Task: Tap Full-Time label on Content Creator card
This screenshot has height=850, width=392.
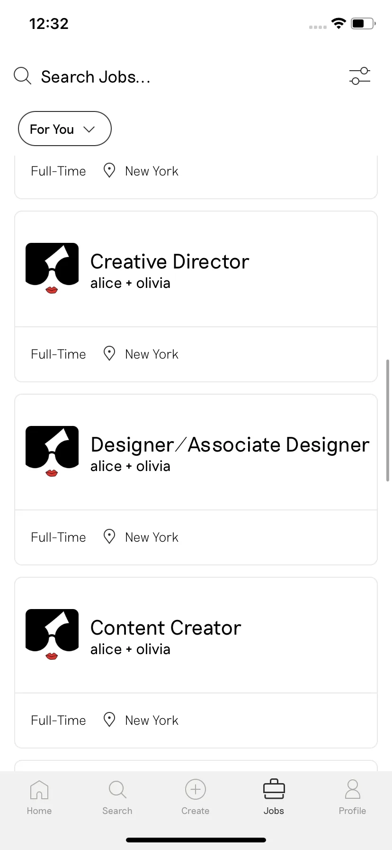Action: point(58,720)
